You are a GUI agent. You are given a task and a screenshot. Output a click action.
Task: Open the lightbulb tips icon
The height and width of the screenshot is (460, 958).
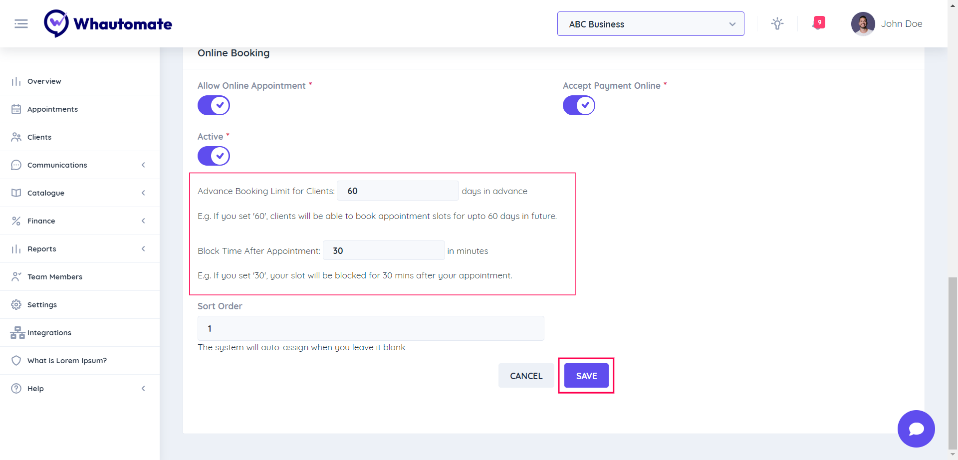pos(777,23)
